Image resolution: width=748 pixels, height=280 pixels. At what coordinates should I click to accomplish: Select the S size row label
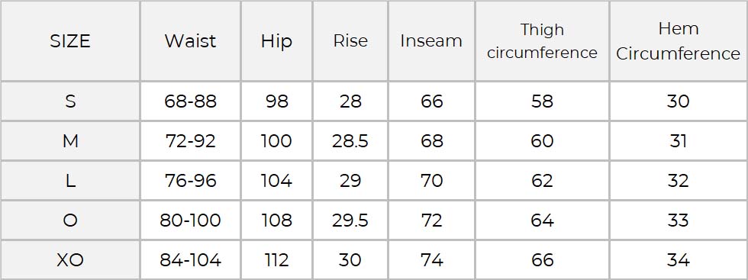(70, 101)
